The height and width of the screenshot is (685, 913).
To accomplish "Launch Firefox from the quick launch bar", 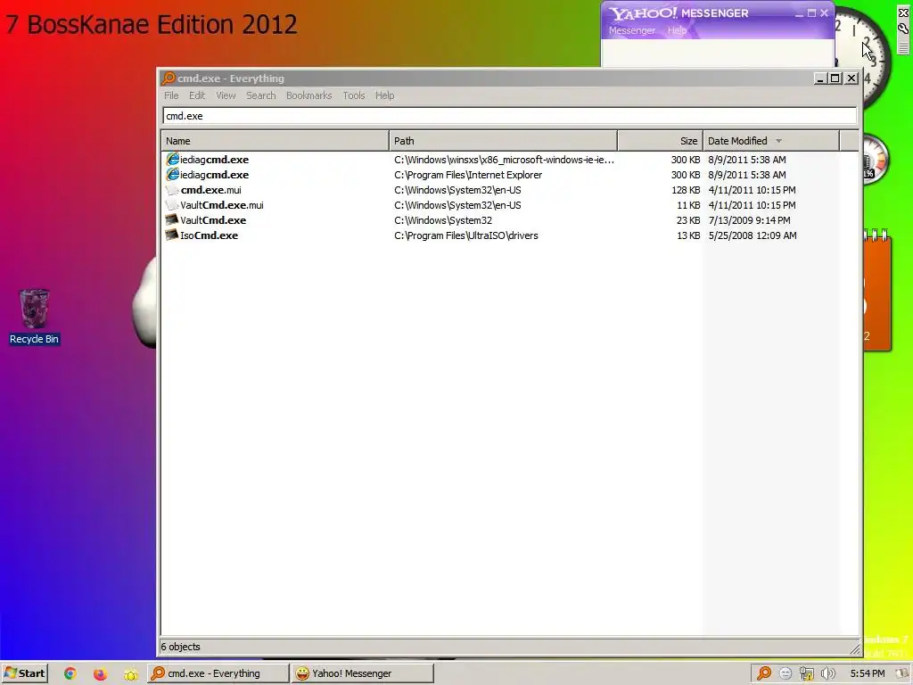I will tap(100, 673).
